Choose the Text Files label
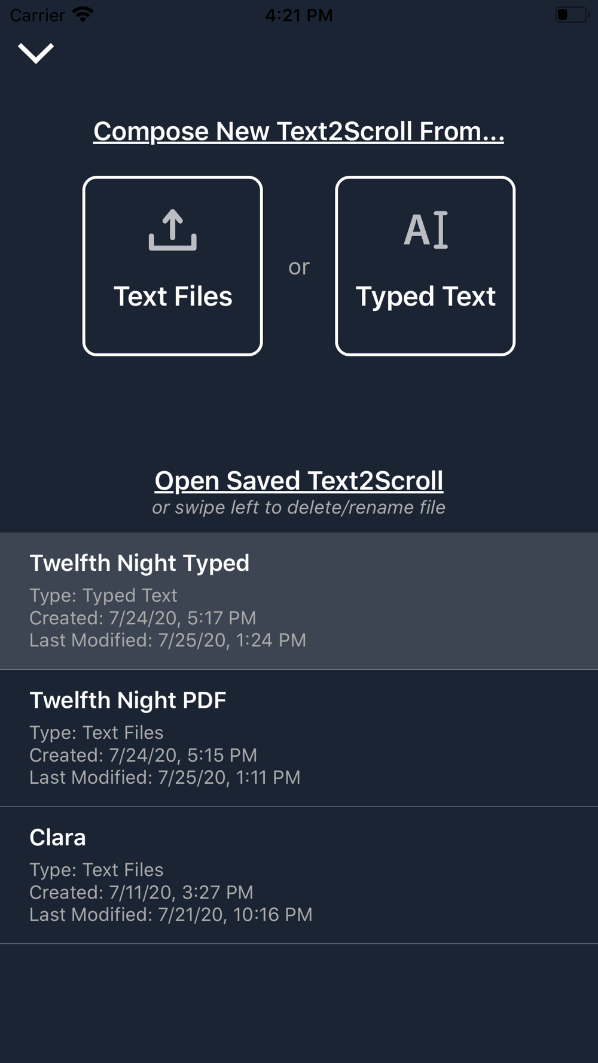This screenshot has height=1063, width=598. pos(173,297)
